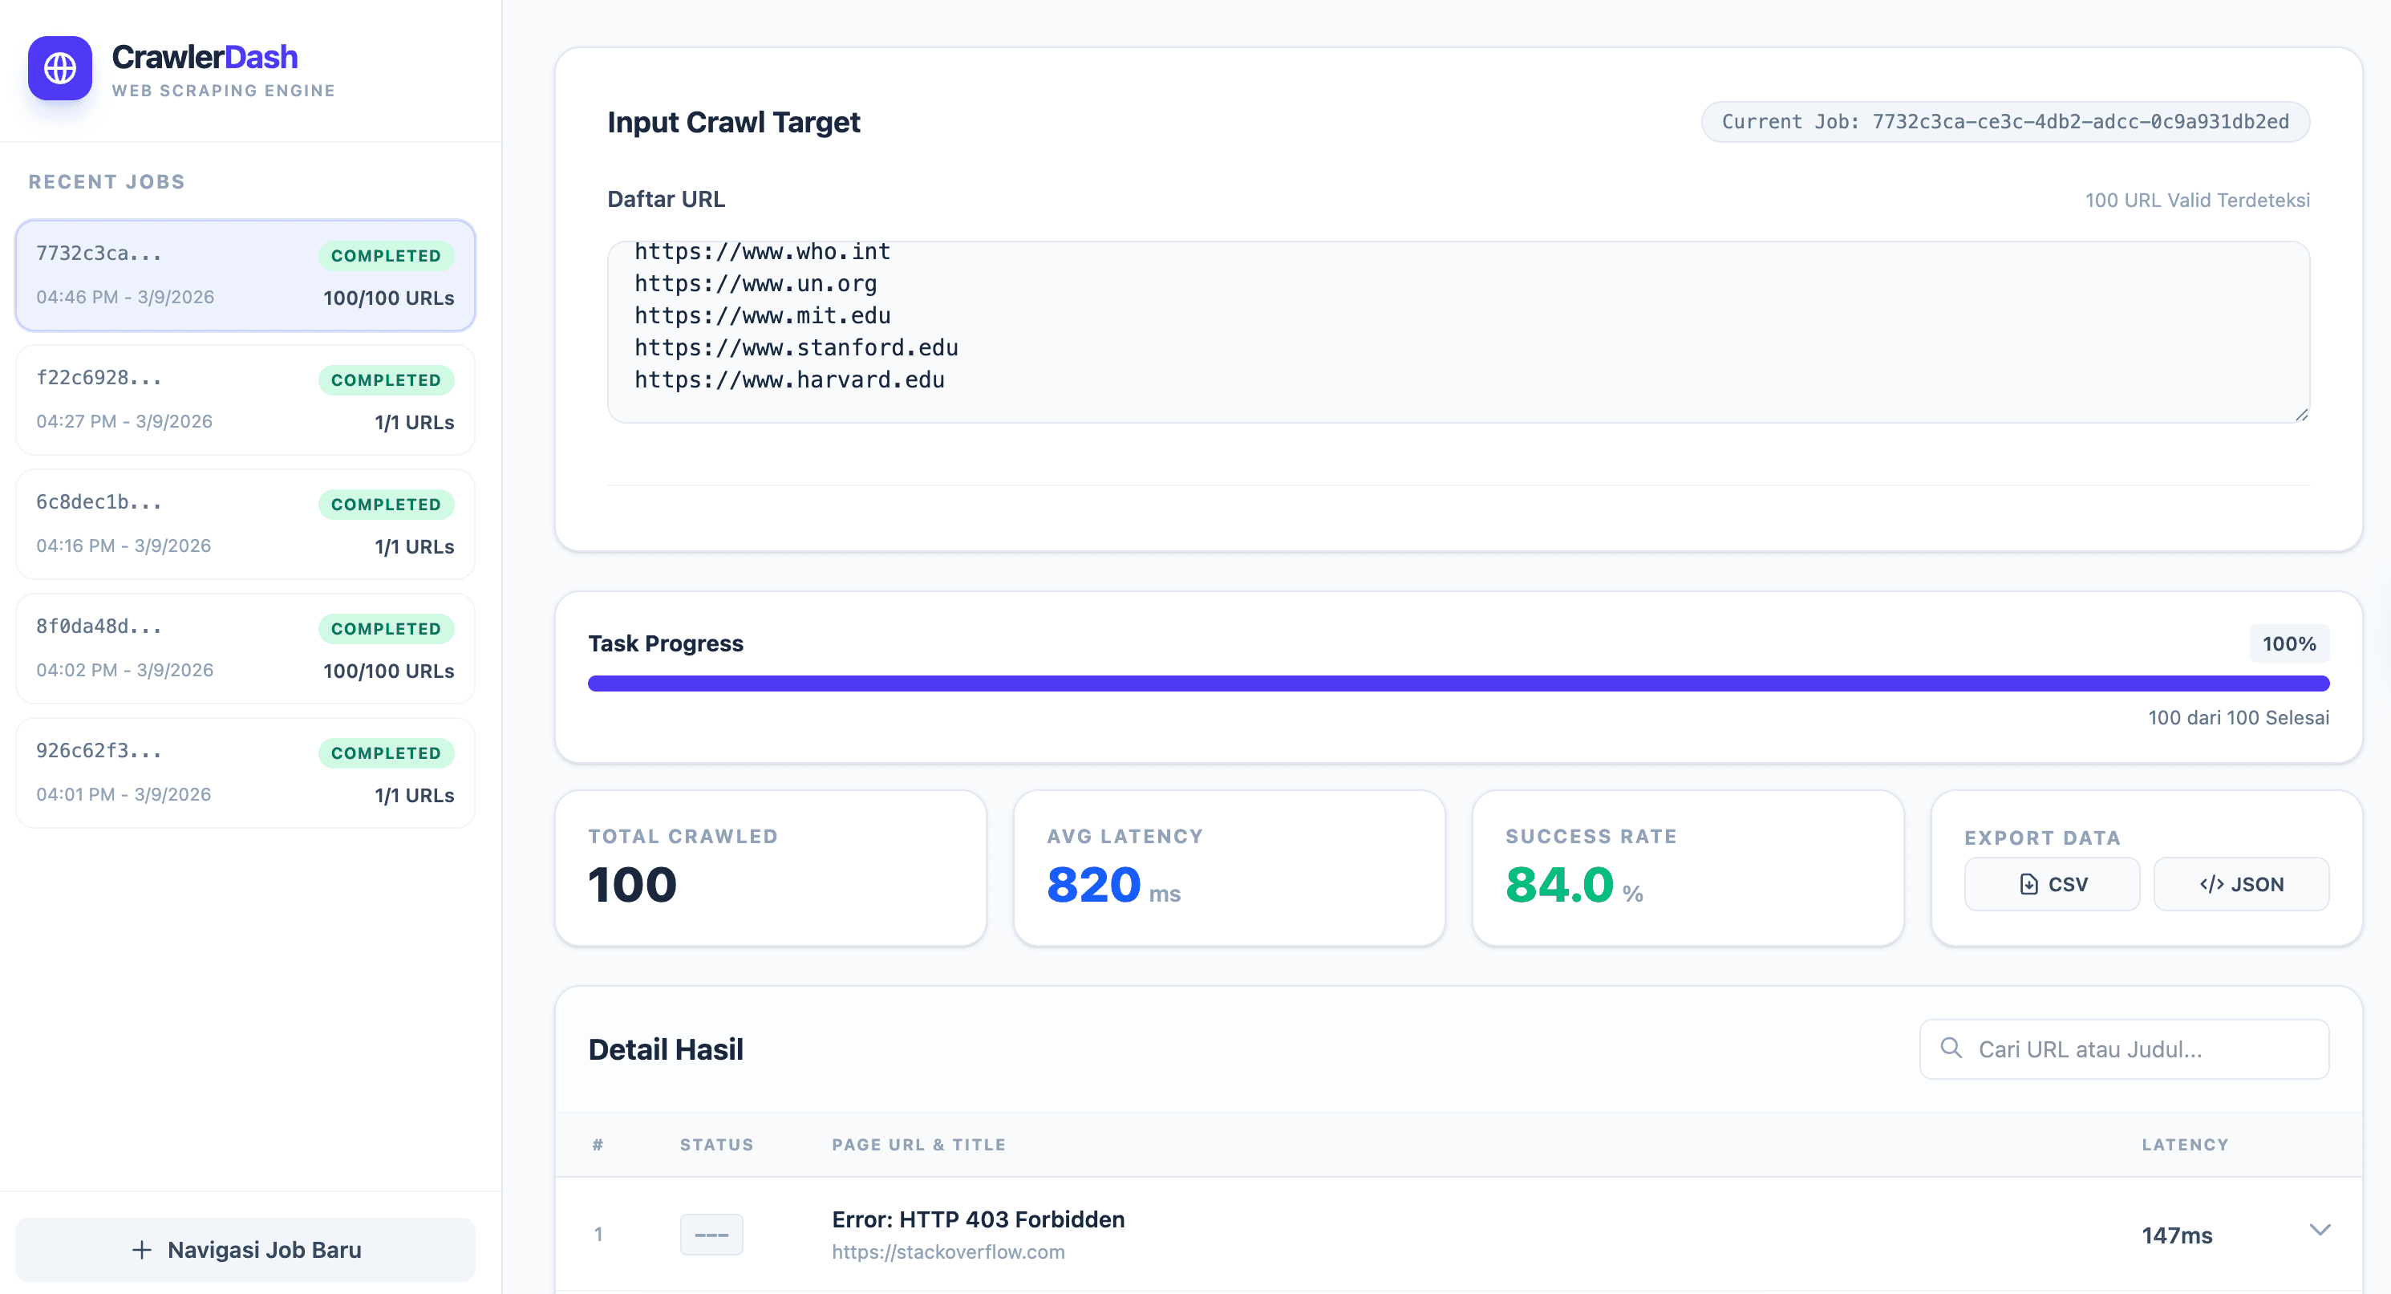Screen dimensions: 2391x1294
Task: Click the Error: HTTP 403 Forbidden title
Action: tap(979, 1219)
